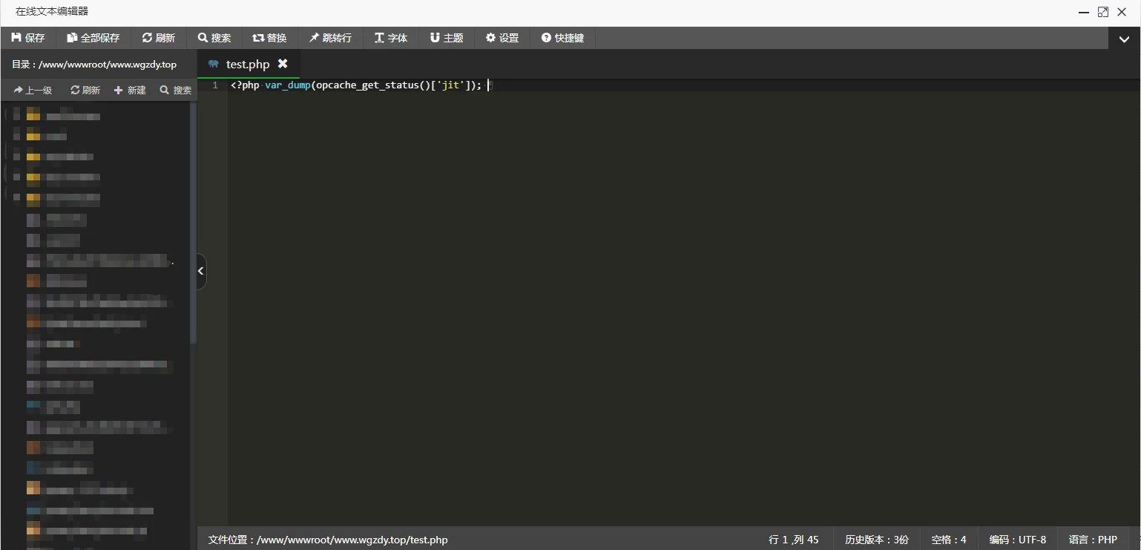Click Save All (全部保存) in toolbar

tap(93, 38)
